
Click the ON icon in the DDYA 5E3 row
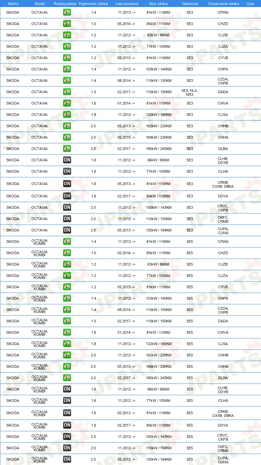pos(67,196)
